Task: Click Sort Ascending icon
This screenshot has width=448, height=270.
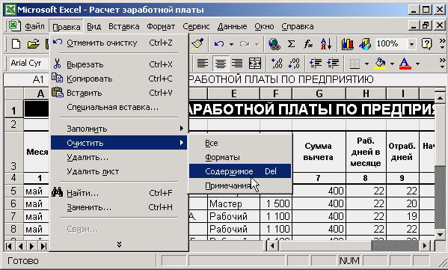Action: click(325, 44)
